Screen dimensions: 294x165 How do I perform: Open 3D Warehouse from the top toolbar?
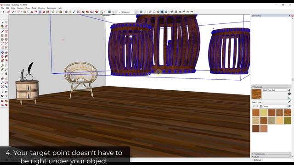coord(83,12)
